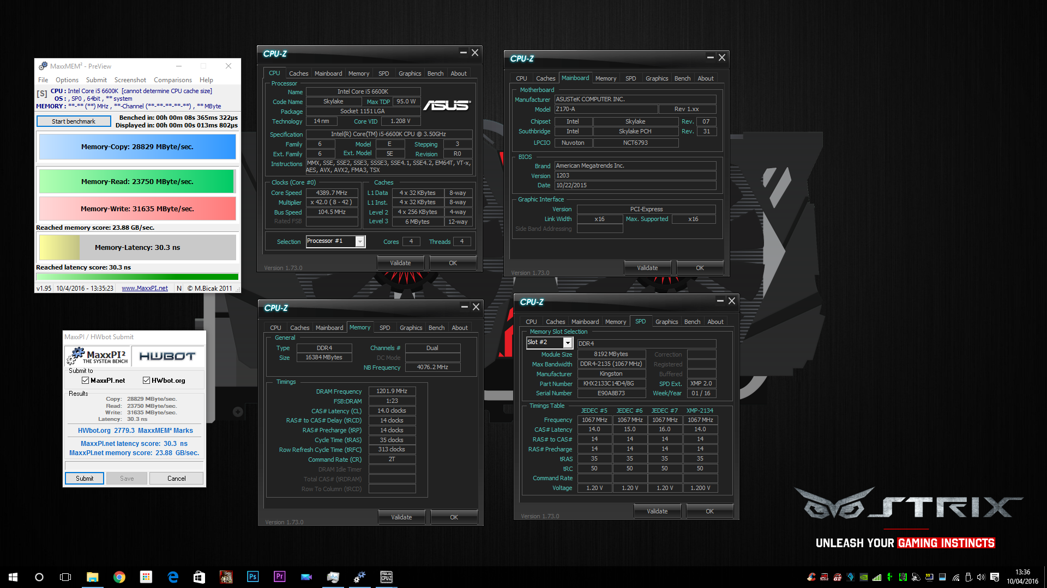
Task: Toggle the MaxxPI.net submit checkbox
Action: (x=85, y=381)
